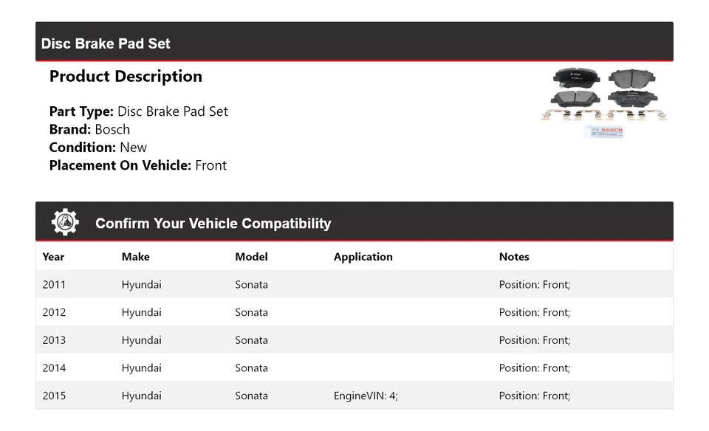Select the 2015 year row cell
709x431 pixels.
coord(54,396)
